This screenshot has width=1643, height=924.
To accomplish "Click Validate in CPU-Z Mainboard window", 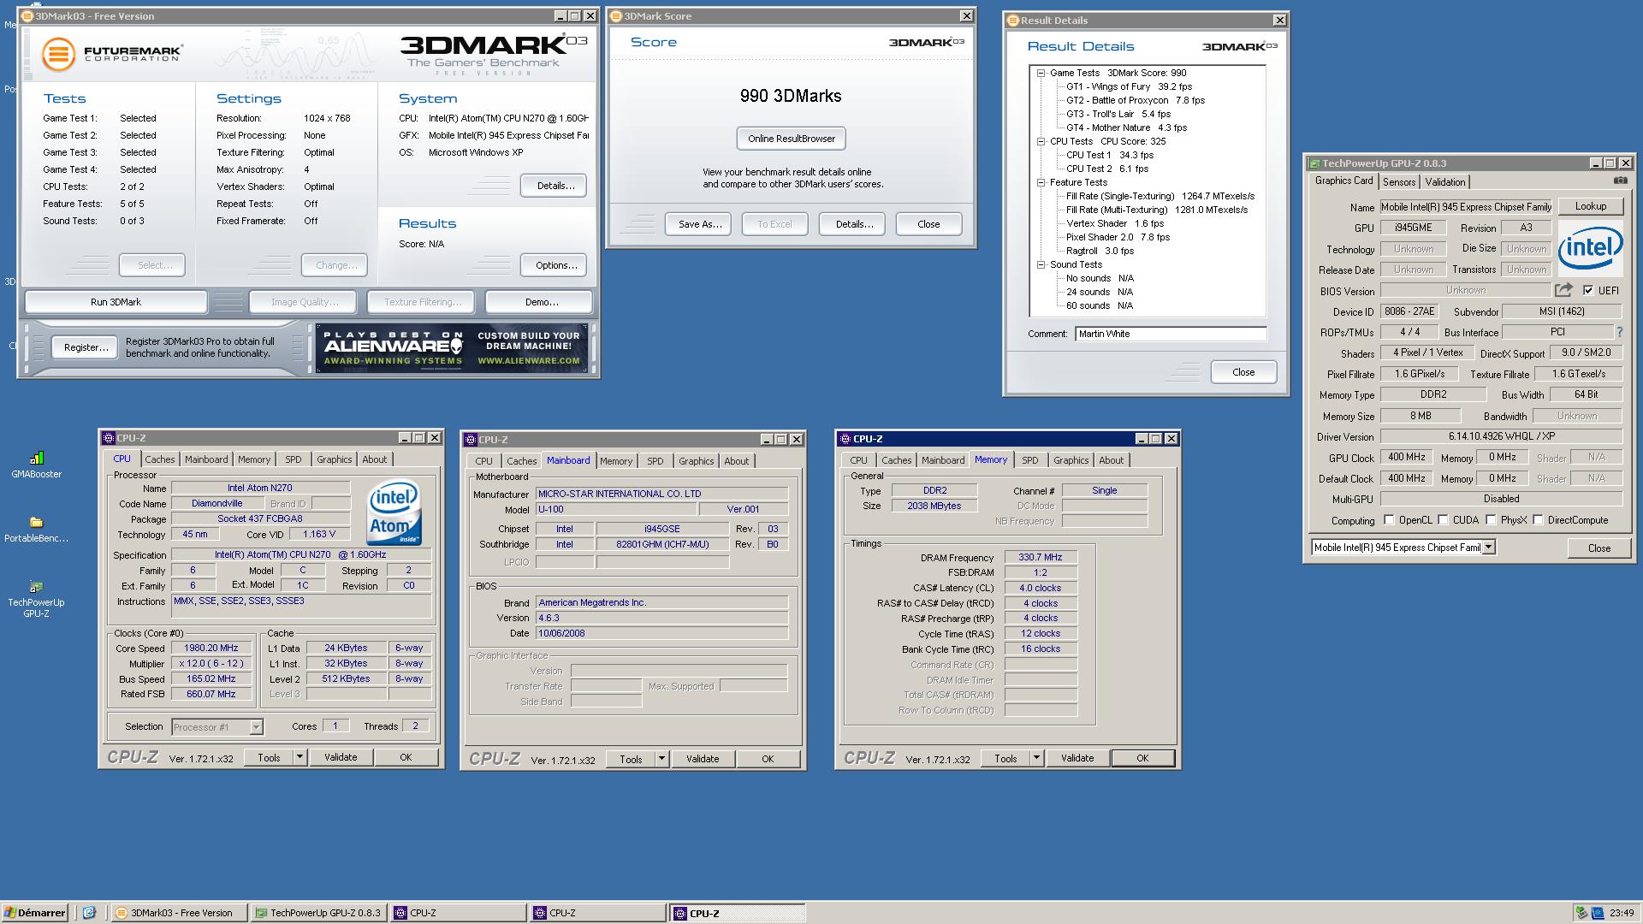I will pos(703,759).
